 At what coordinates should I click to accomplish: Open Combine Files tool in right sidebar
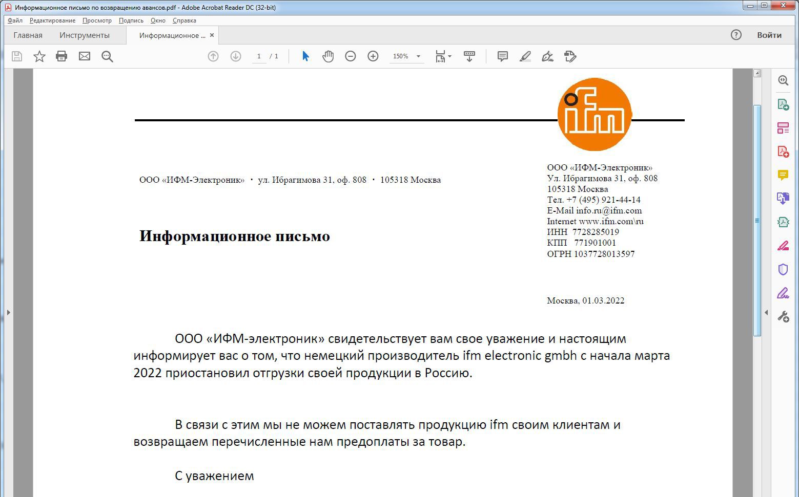click(x=783, y=199)
